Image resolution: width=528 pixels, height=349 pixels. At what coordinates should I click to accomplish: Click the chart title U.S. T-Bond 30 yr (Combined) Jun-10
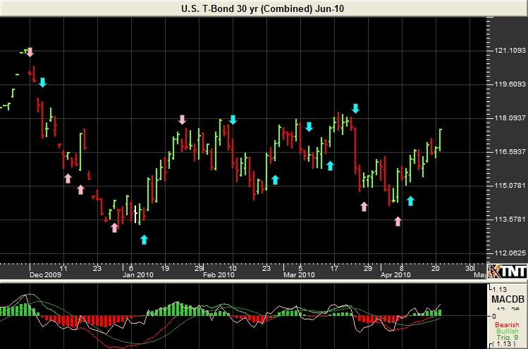[x=263, y=8]
